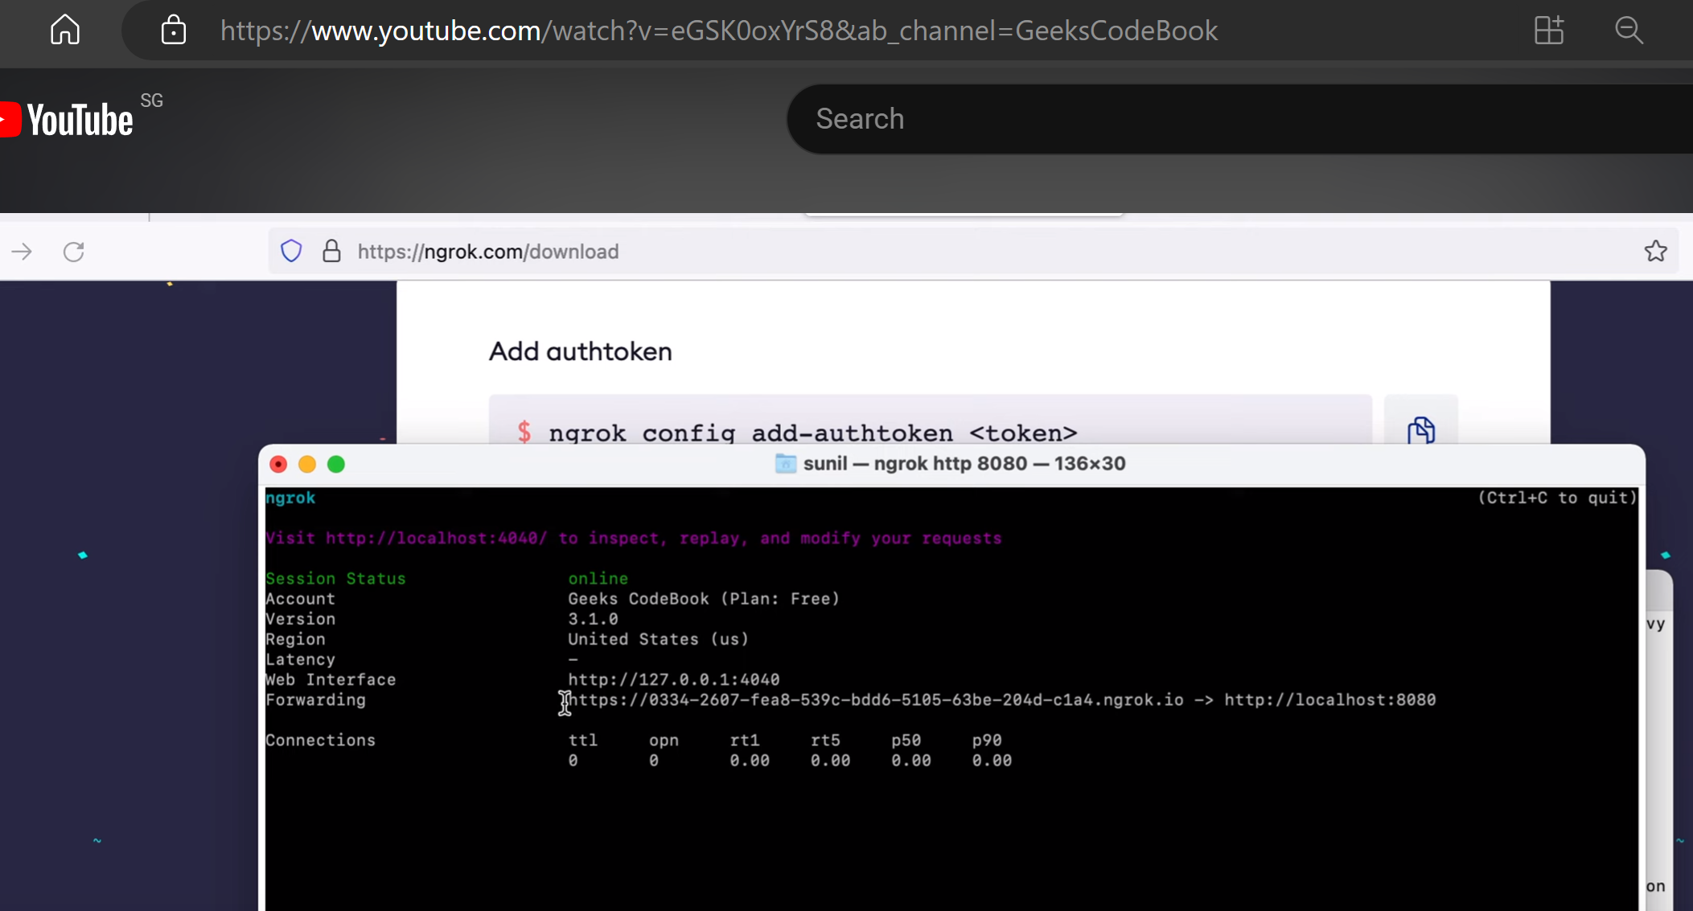Image resolution: width=1693 pixels, height=911 pixels.
Task: Click the cyan 'ngrok' title in terminal
Action: pyautogui.click(x=290, y=498)
